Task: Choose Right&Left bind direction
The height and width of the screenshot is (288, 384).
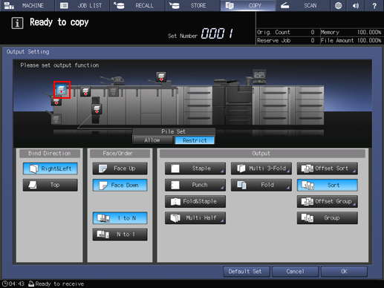Action: pos(51,168)
